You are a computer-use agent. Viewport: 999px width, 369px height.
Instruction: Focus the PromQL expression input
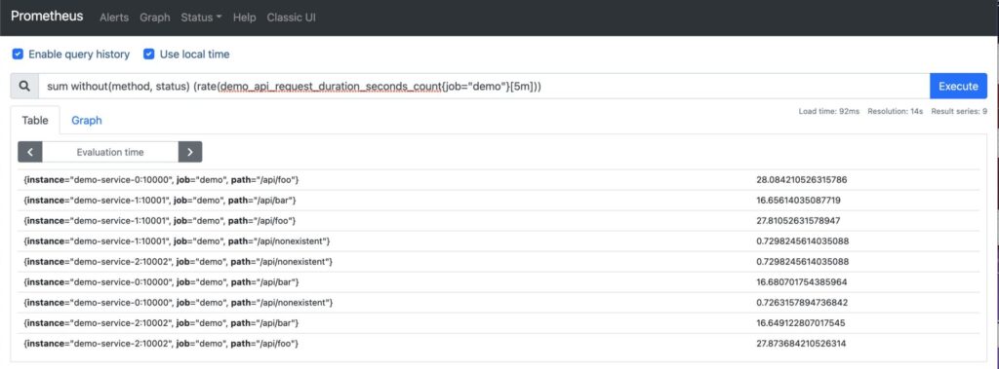[484, 86]
